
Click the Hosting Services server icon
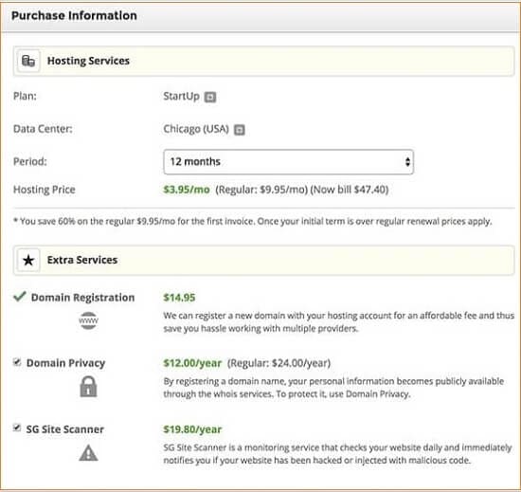pyautogui.click(x=28, y=61)
